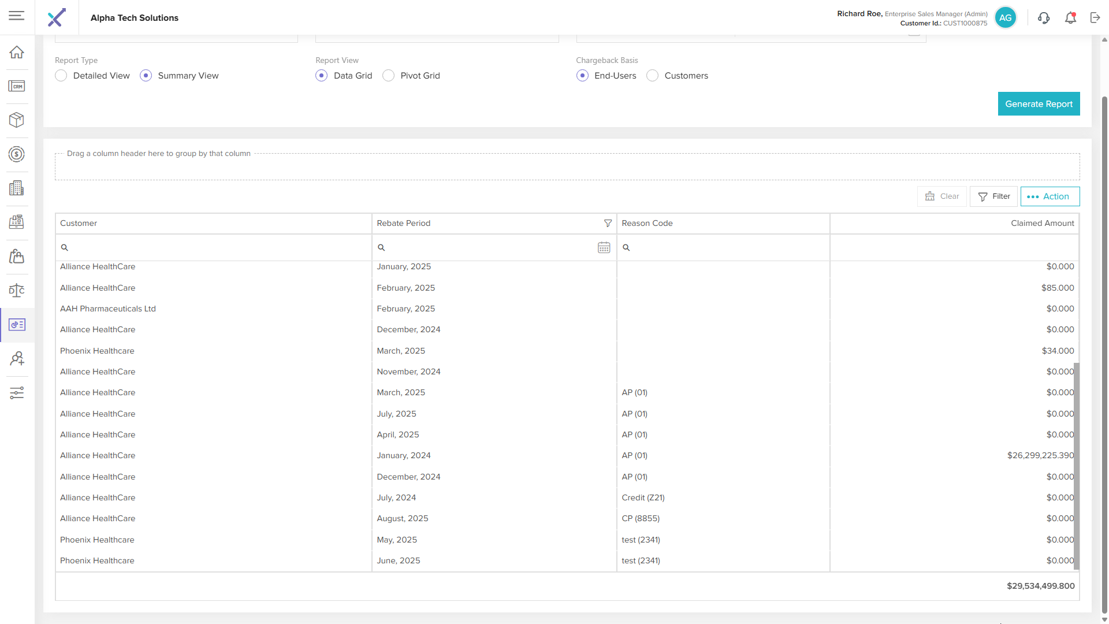The height and width of the screenshot is (624, 1109).
Task: Click the Filter button
Action: 993,196
